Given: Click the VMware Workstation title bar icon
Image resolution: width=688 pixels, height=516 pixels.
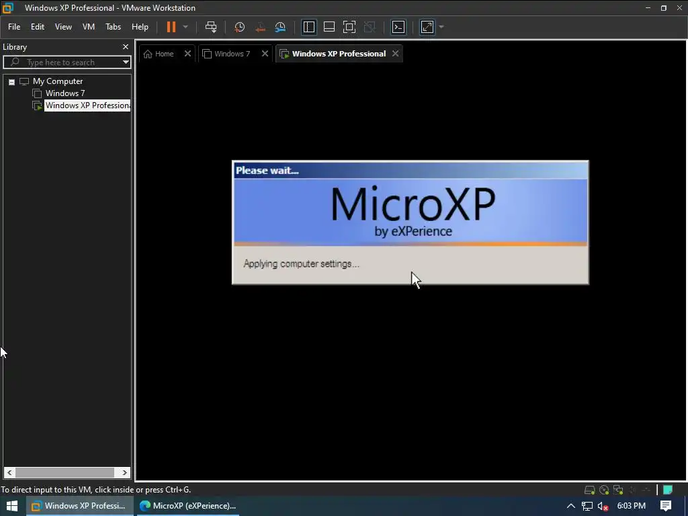Looking at the screenshot, I should pyautogui.click(x=8, y=7).
